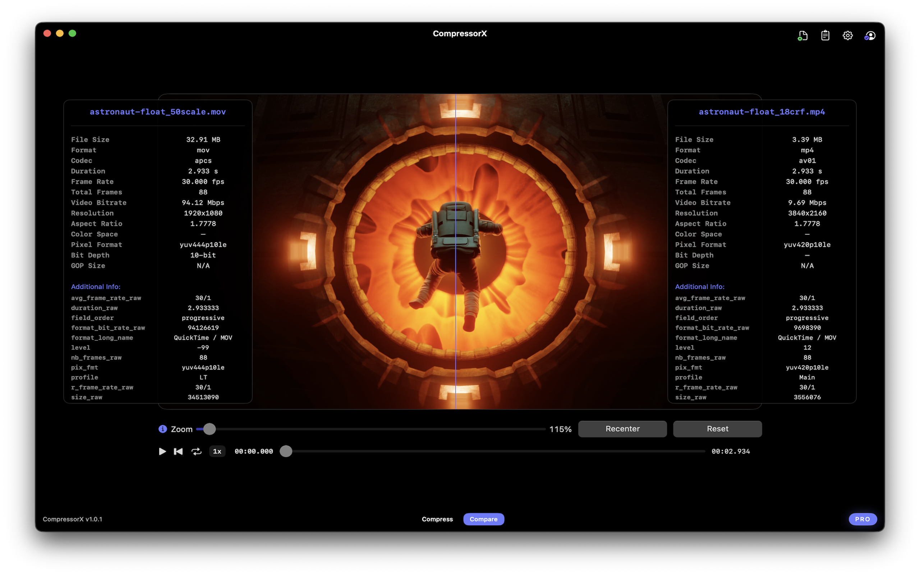Open the astronaut-float_18crf.mp4 info header
The height and width of the screenshot is (575, 920).
click(762, 111)
